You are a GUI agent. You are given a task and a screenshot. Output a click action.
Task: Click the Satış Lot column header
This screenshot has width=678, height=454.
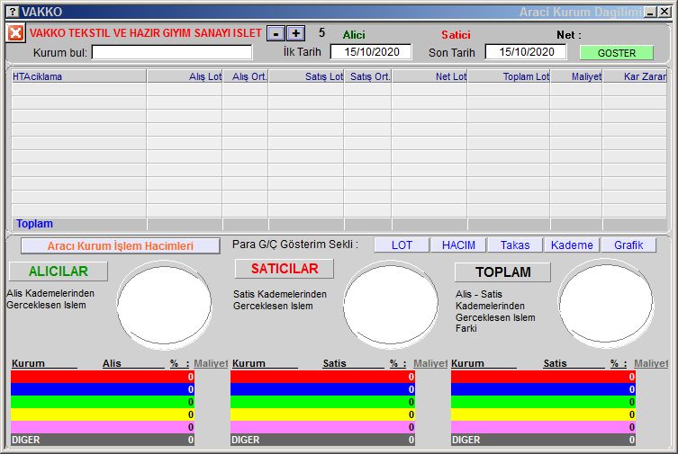pos(306,76)
